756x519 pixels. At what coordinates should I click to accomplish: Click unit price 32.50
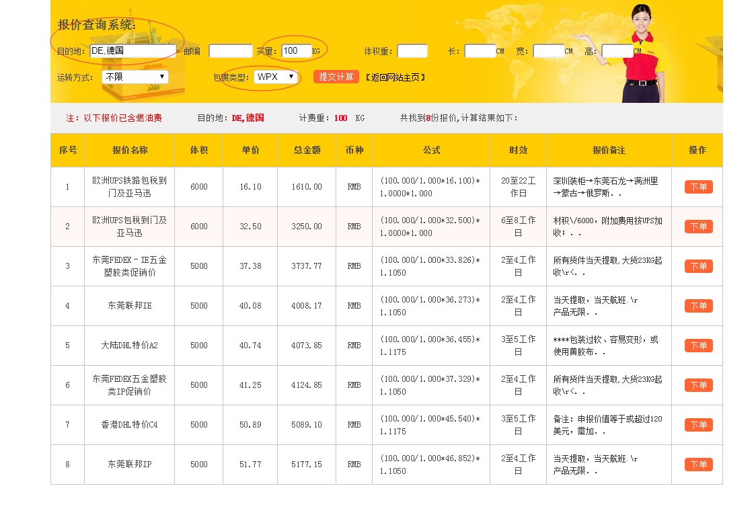pyautogui.click(x=250, y=227)
